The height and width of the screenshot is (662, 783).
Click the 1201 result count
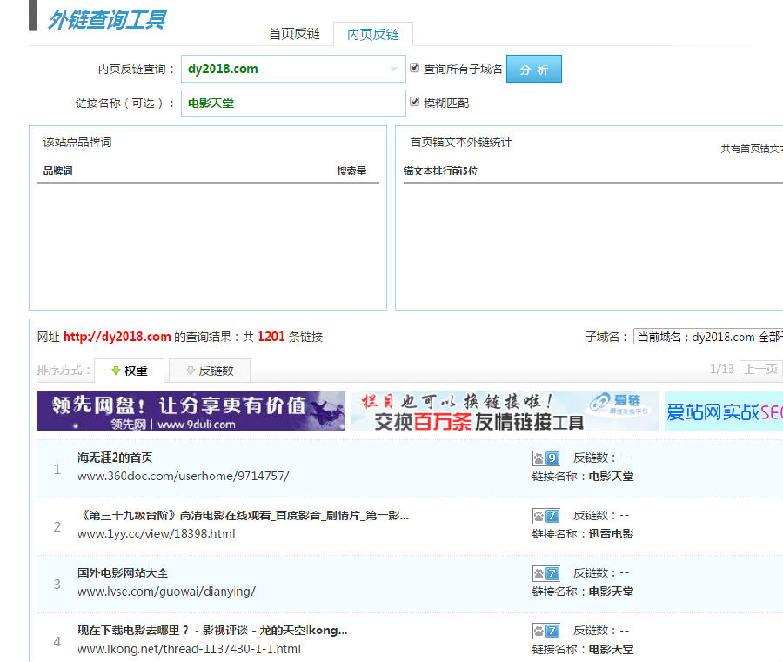271,337
